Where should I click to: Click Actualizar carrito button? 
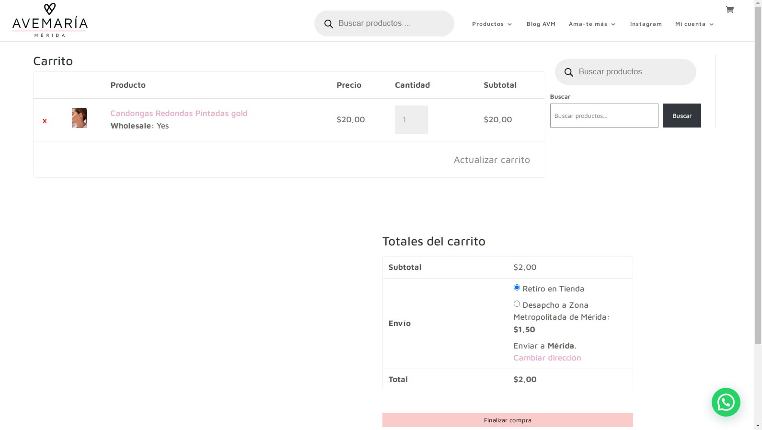pyautogui.click(x=492, y=160)
